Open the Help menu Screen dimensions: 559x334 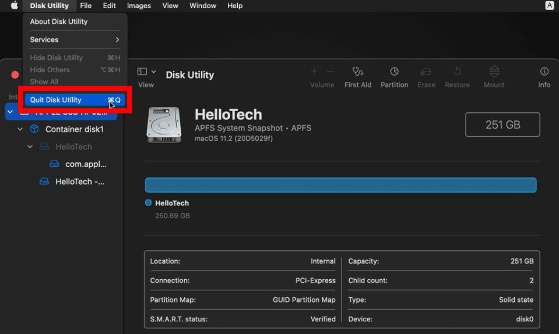pyautogui.click(x=234, y=6)
